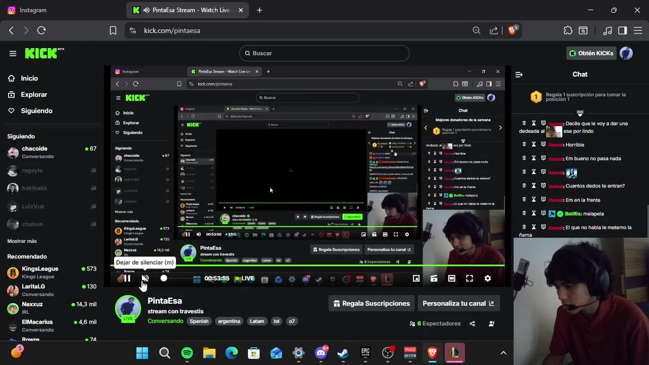
Task: Select the Spanish tag
Action: click(x=199, y=321)
